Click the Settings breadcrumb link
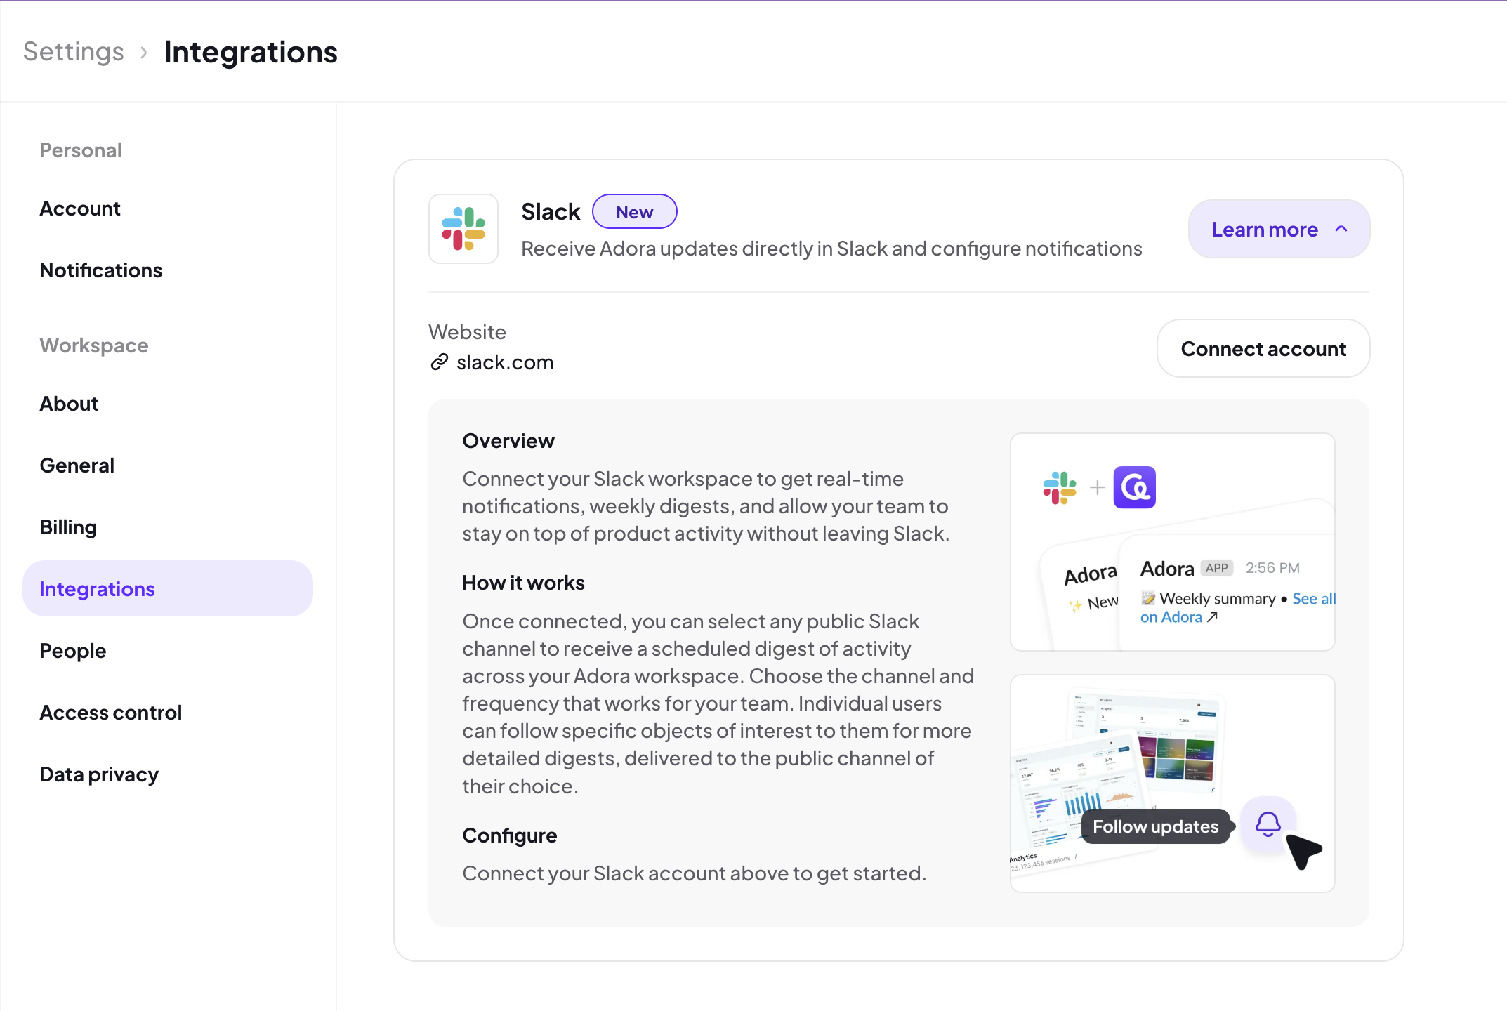This screenshot has height=1011, width=1507. pos(74,52)
